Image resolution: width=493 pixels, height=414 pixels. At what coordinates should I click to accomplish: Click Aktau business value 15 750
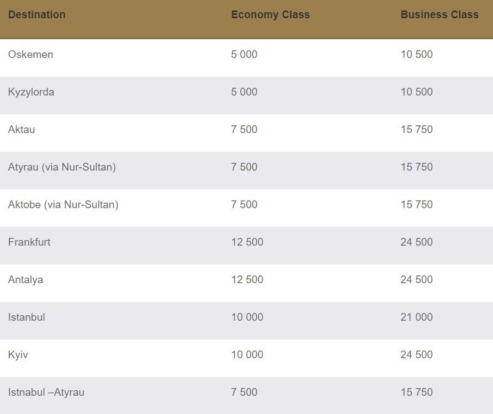(x=416, y=130)
